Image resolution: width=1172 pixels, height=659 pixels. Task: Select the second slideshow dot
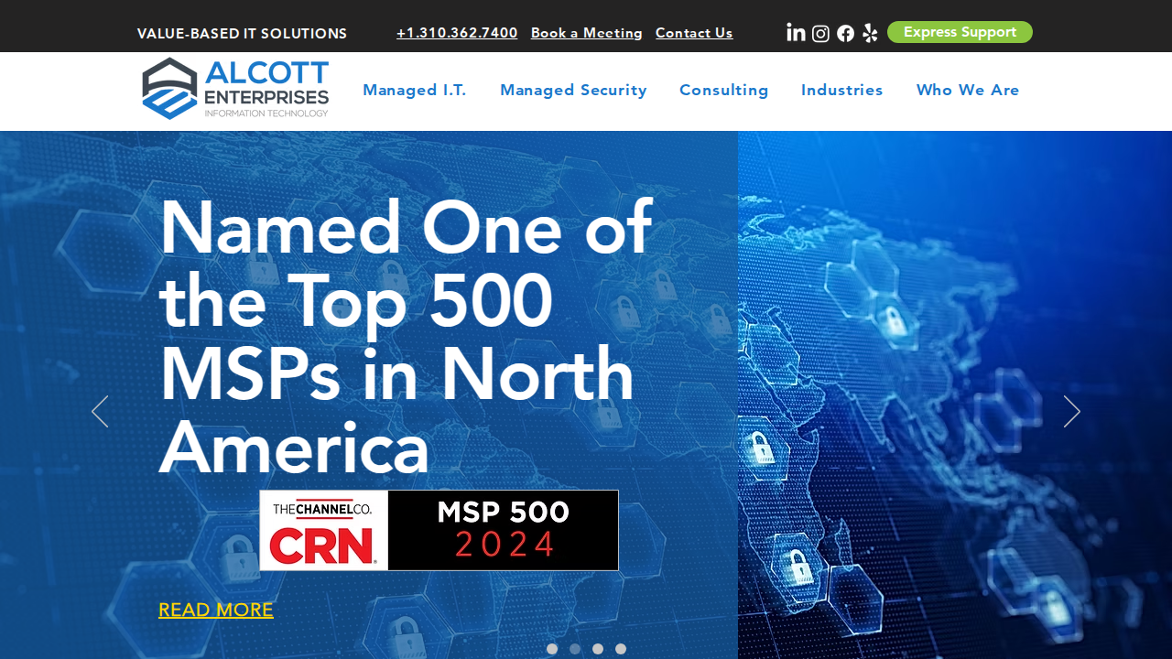(x=575, y=649)
